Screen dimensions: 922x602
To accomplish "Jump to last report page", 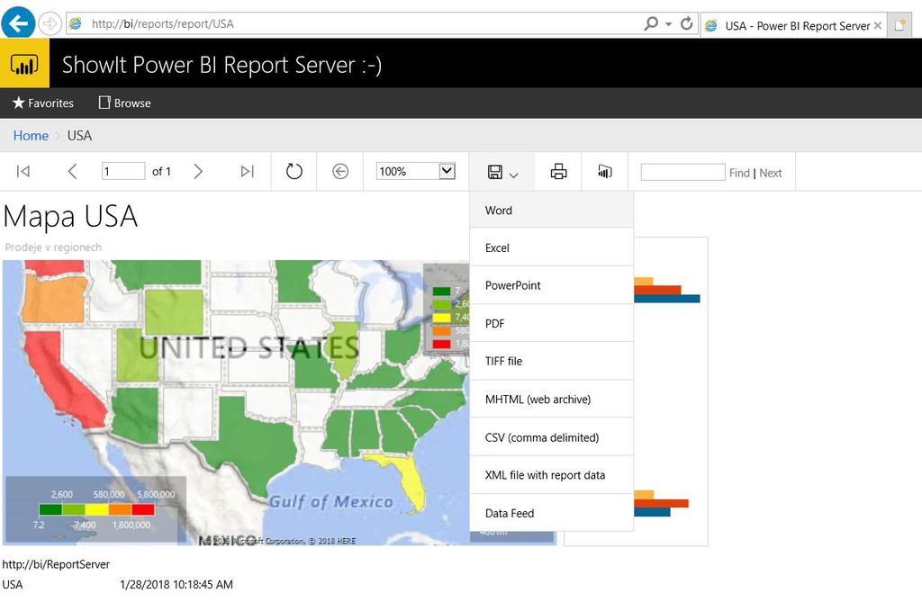I will (247, 171).
